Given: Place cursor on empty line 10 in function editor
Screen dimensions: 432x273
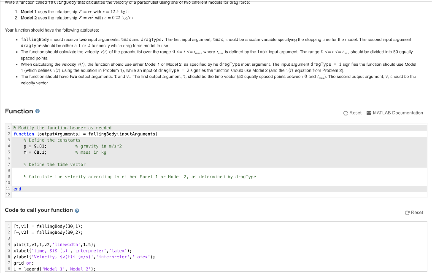Looking at the screenshot, I should coord(219,183).
